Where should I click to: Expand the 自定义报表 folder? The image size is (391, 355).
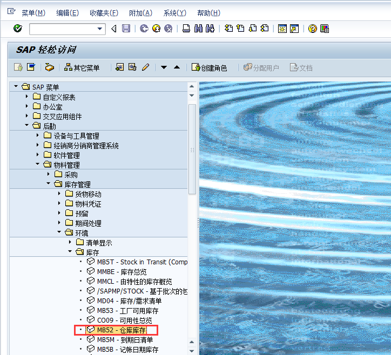coord(26,96)
